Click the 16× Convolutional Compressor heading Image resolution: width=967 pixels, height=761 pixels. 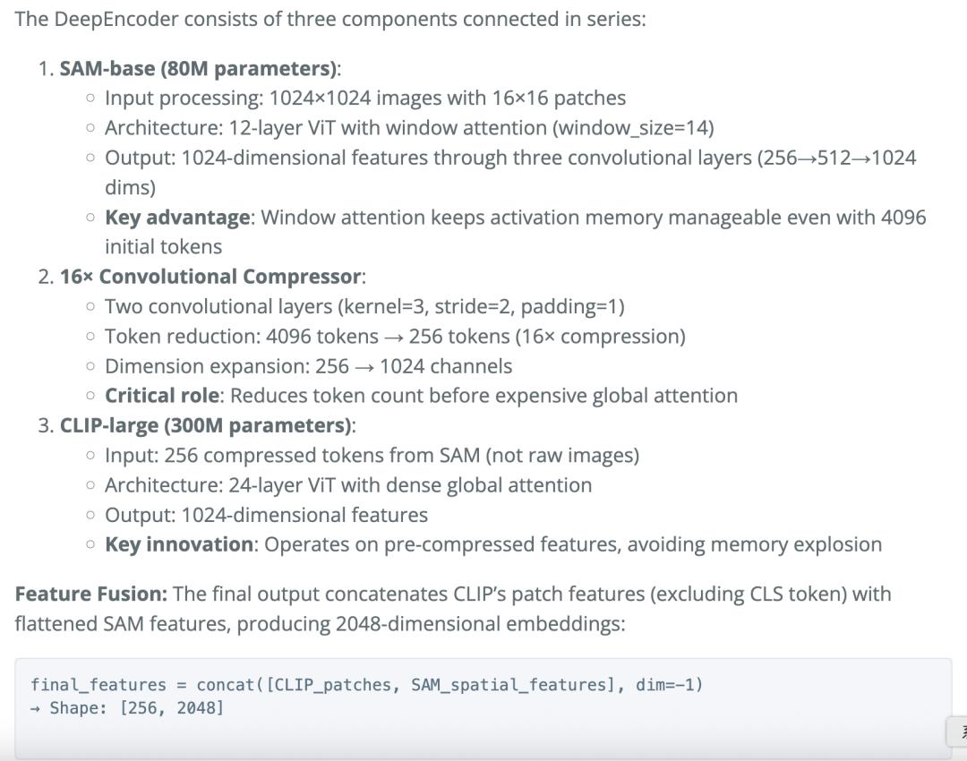[211, 277]
